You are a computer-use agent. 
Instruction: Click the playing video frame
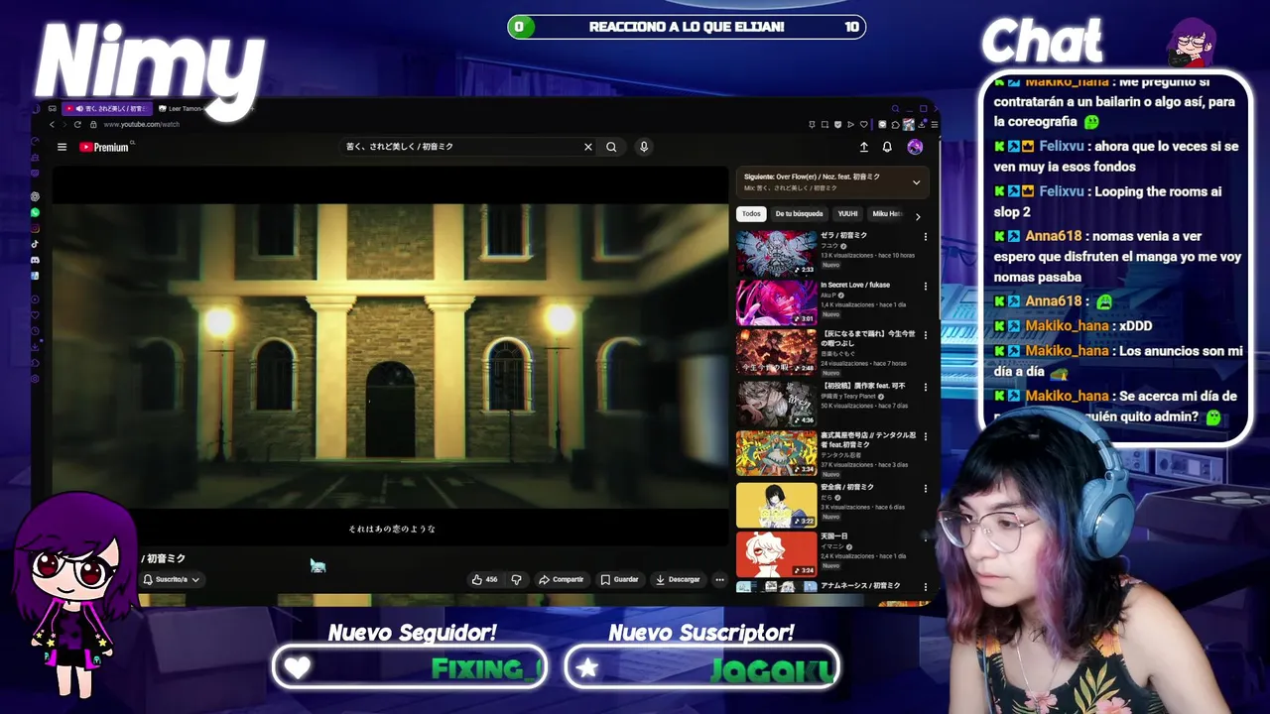coord(390,355)
